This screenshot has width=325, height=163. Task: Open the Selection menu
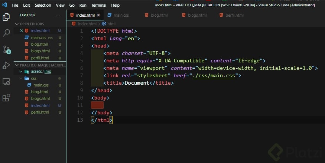pyautogui.click(x=43, y=5)
